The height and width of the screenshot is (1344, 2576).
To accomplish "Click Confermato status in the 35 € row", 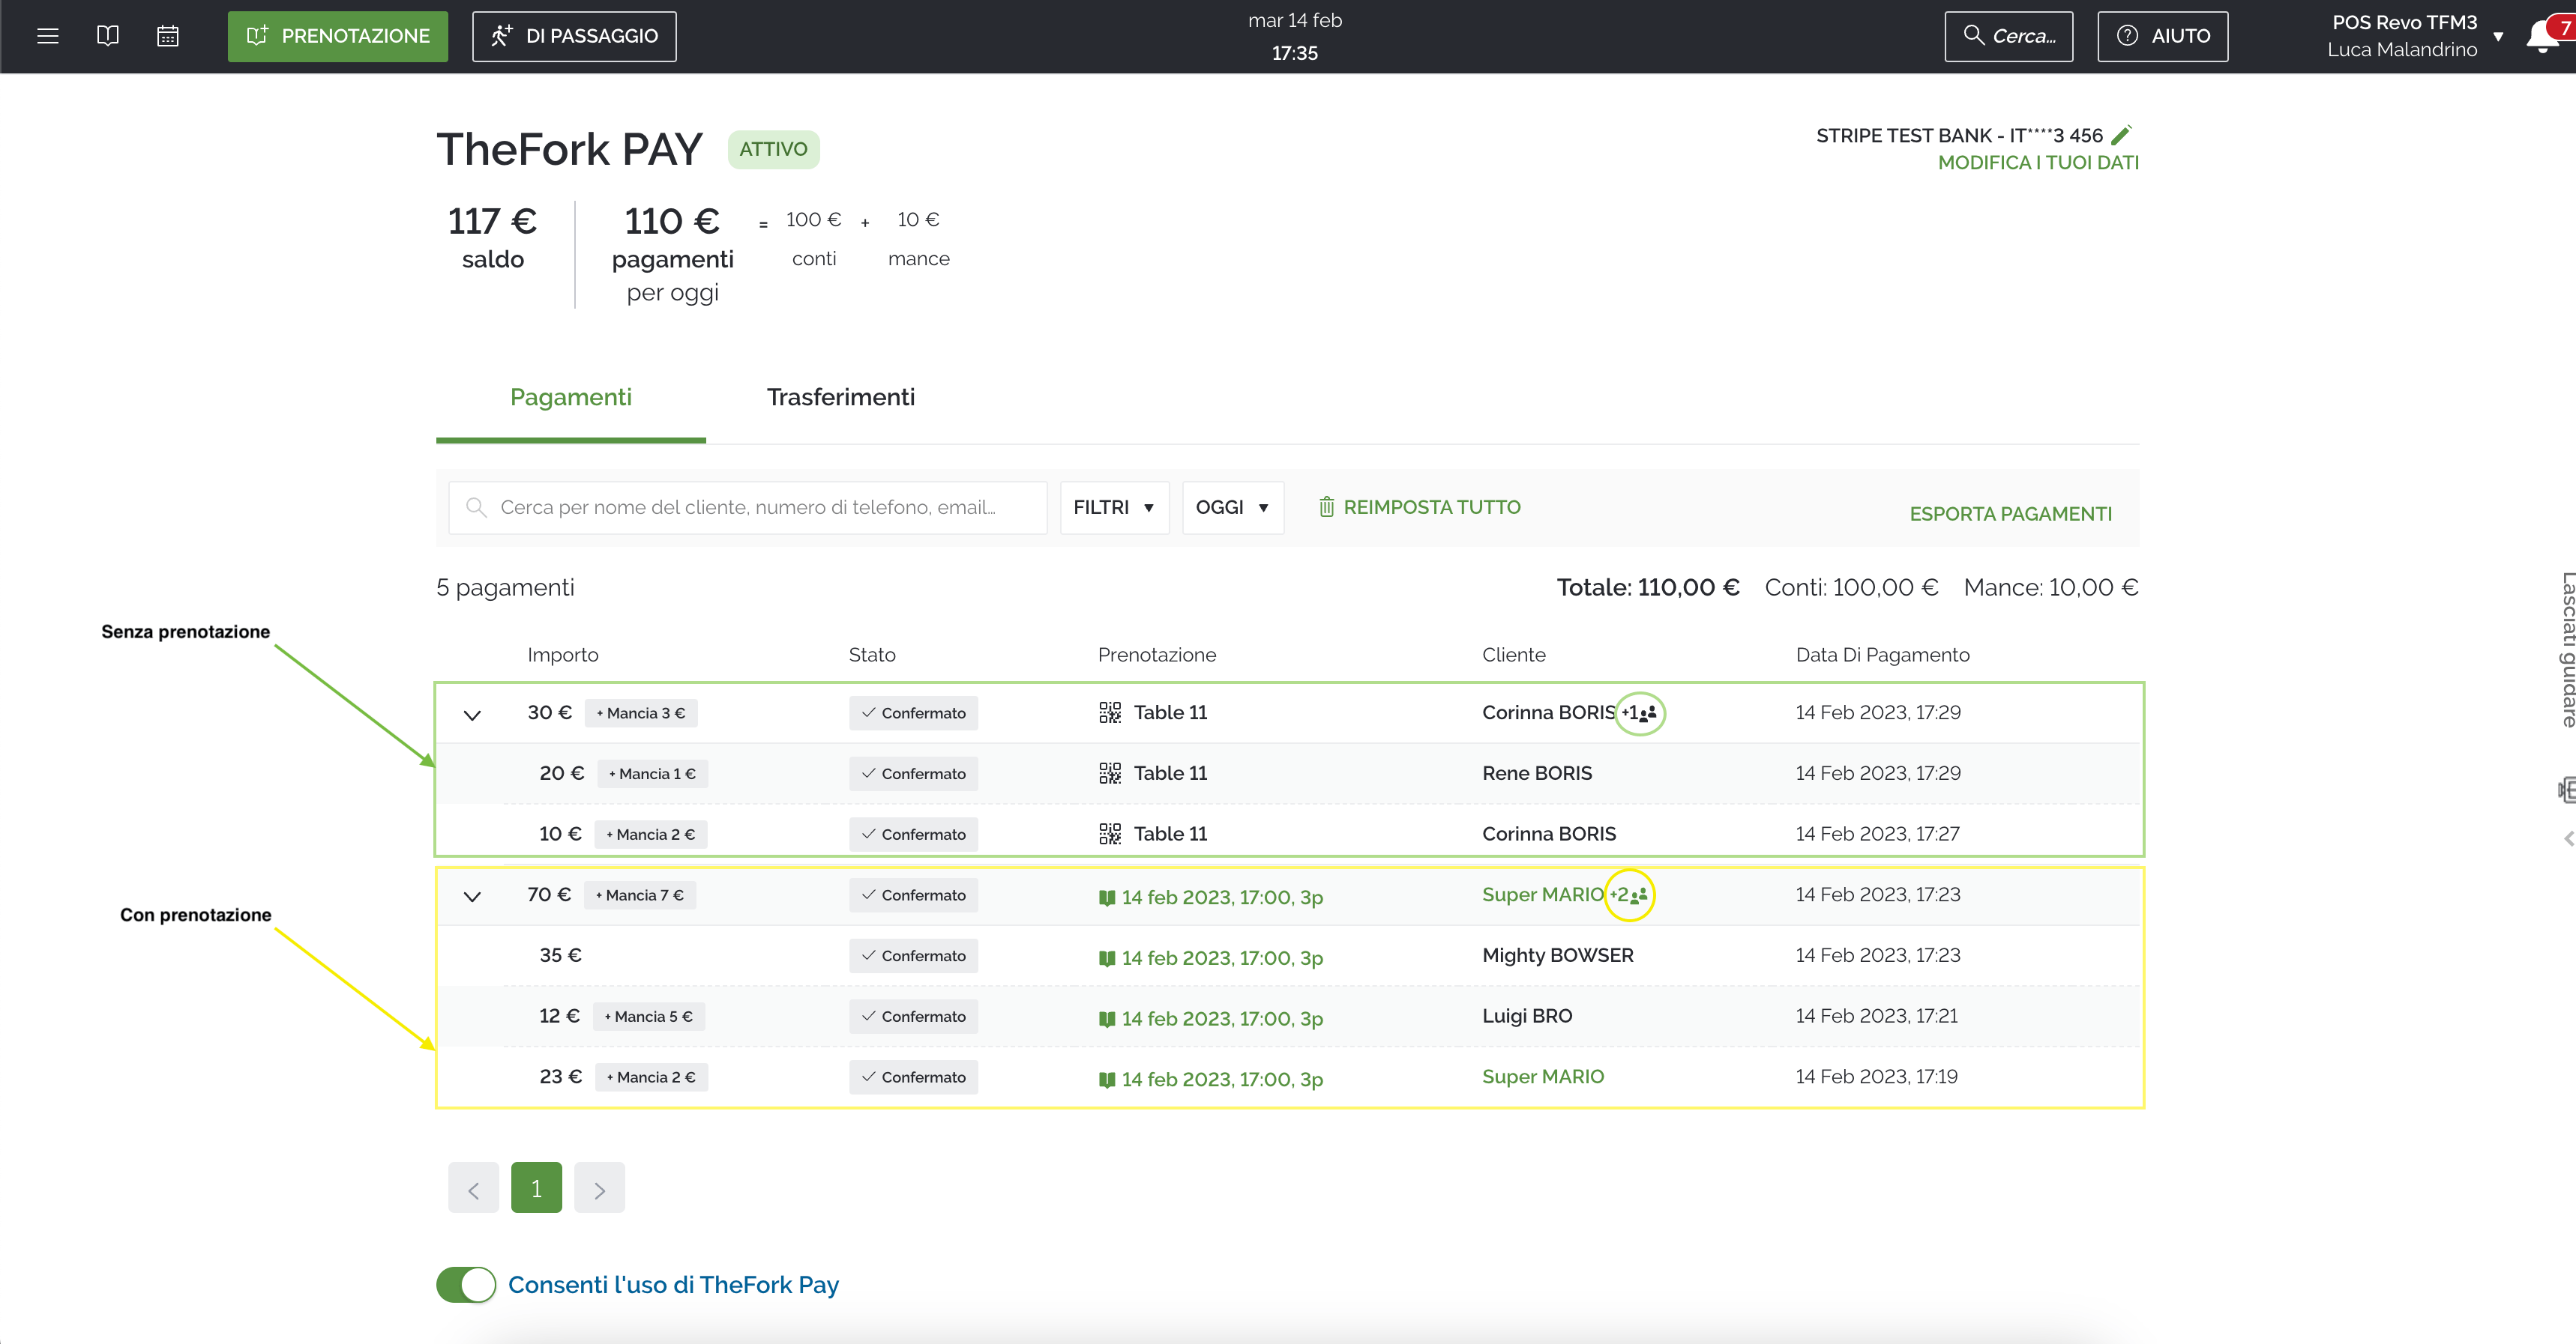I will [913, 955].
